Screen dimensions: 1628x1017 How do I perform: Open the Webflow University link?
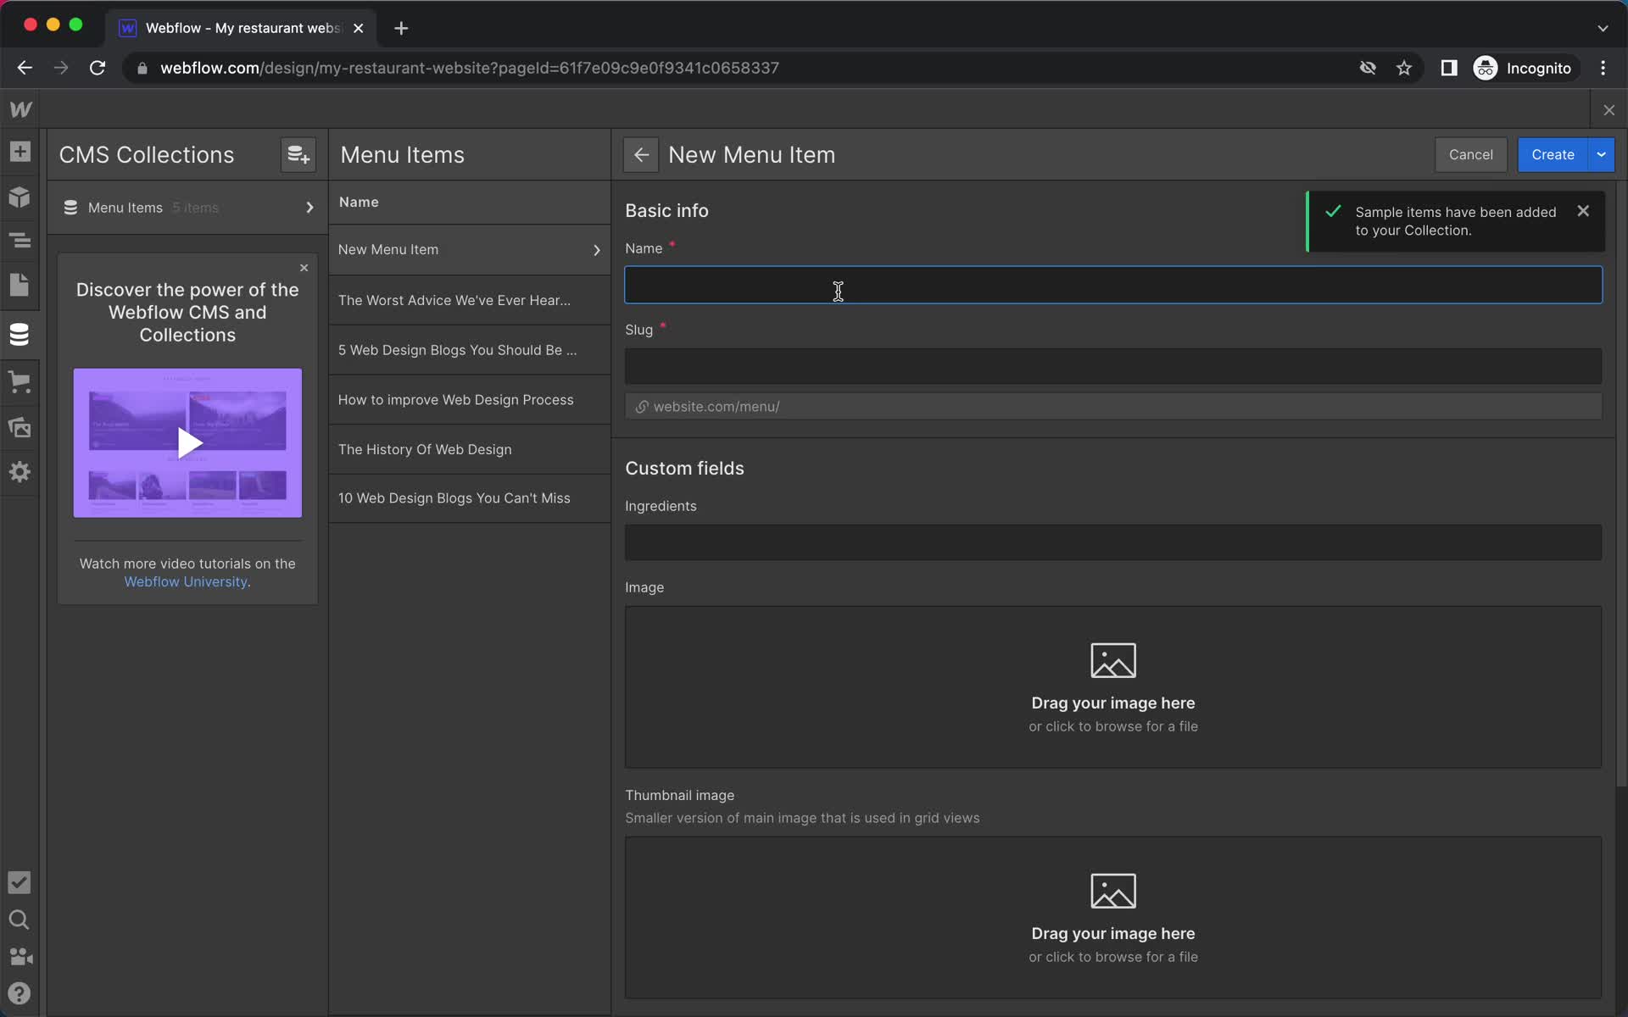(x=186, y=581)
